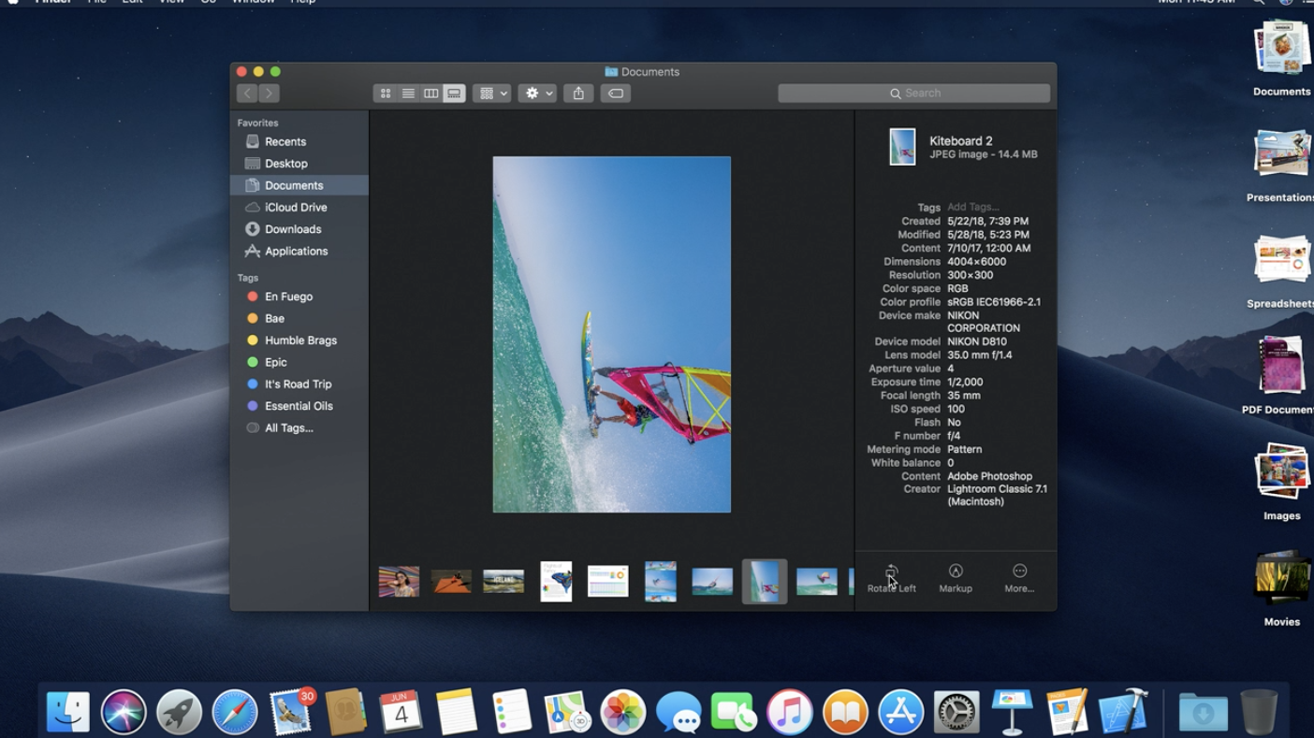Open Mail with 30 badge

tap(291, 711)
